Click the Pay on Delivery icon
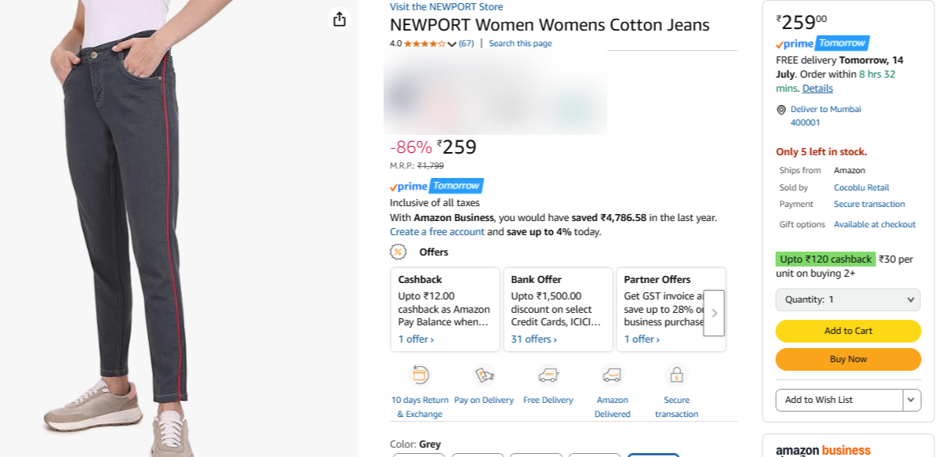This screenshot has width=950, height=457. 484,375
